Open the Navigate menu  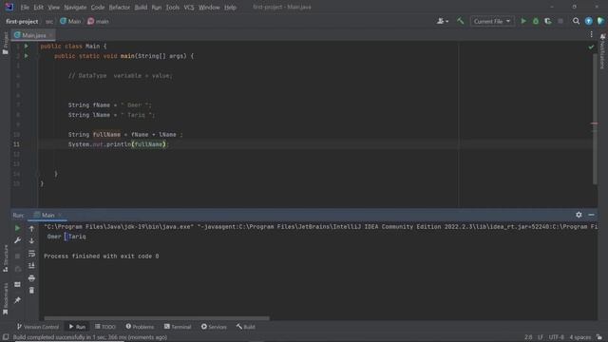[x=75, y=7]
